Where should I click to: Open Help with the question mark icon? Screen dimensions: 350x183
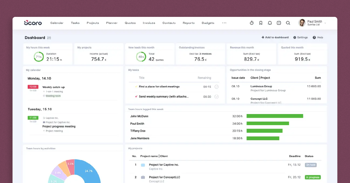[x=317, y=37]
